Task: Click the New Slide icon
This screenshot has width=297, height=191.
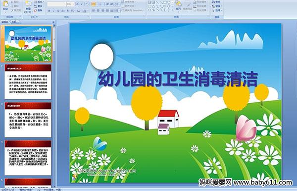Action: tap(28, 7)
